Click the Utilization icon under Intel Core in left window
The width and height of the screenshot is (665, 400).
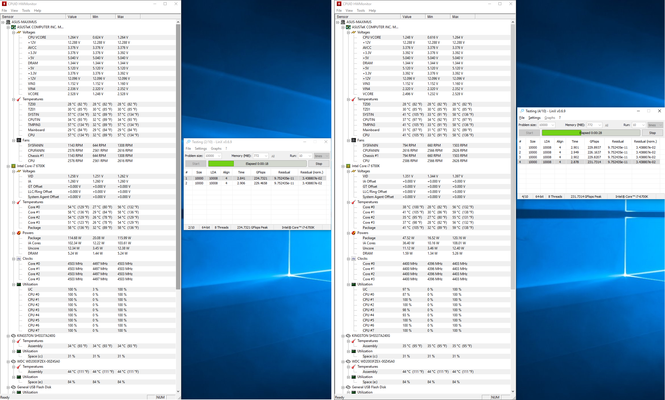pyautogui.click(x=19, y=284)
